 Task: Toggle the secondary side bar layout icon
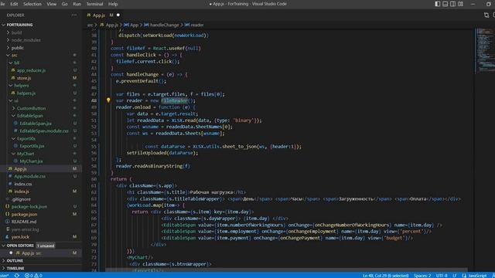click(452, 4)
